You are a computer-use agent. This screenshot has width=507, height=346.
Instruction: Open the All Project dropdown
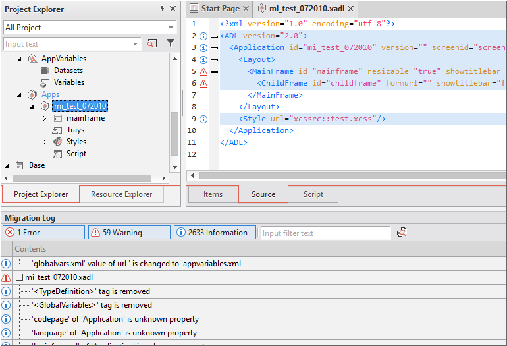click(x=90, y=28)
